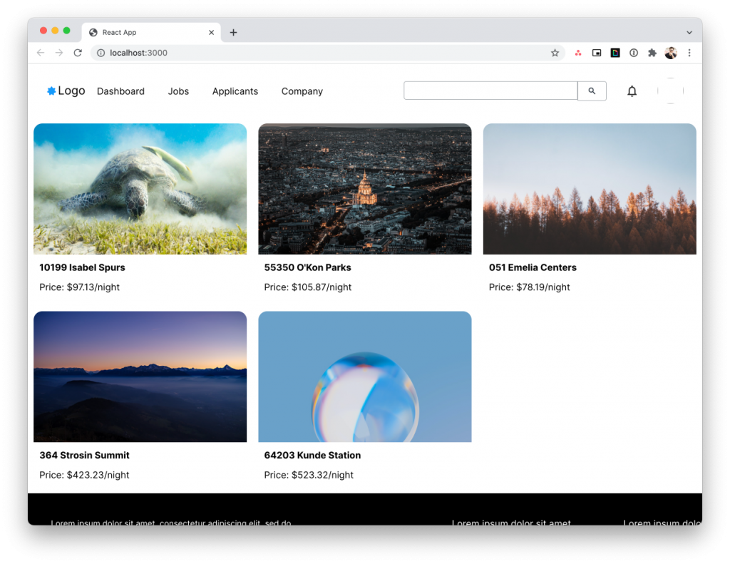
Task: Expand the address bar site info
Action: pos(100,53)
